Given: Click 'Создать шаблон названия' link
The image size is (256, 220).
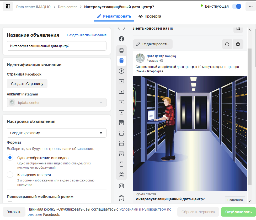Looking at the screenshot, I should (x=87, y=35).
